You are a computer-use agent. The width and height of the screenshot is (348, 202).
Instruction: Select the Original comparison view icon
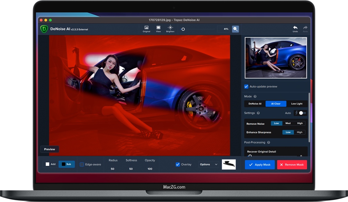146,28
